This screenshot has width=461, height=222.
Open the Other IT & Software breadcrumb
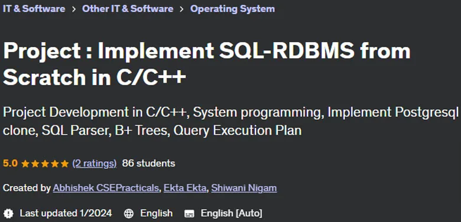click(128, 9)
